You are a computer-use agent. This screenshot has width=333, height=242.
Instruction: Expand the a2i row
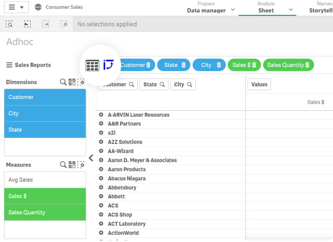point(101,133)
